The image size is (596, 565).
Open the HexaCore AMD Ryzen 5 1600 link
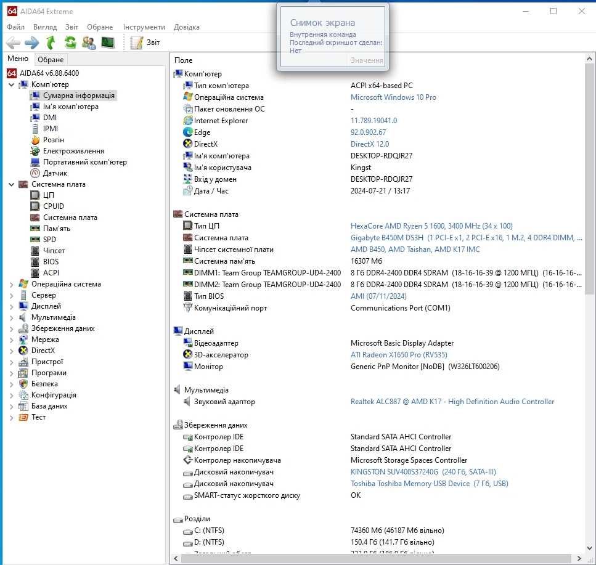pos(431,226)
